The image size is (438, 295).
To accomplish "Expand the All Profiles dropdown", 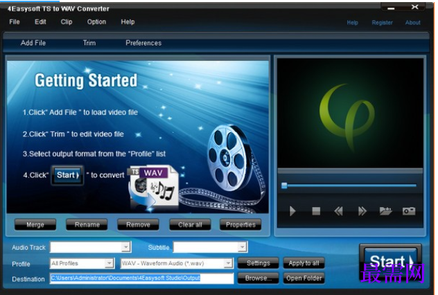I will (109, 263).
